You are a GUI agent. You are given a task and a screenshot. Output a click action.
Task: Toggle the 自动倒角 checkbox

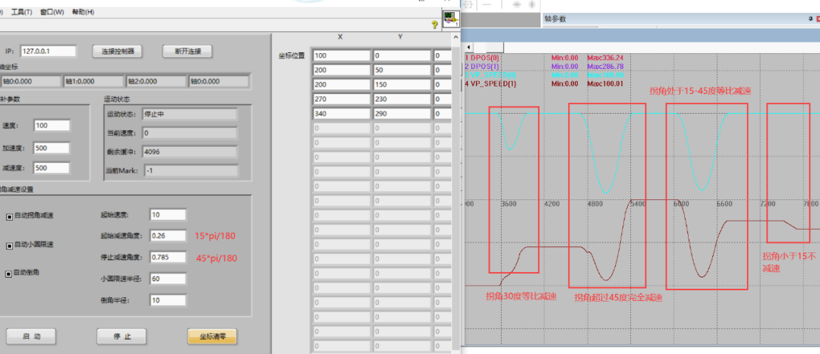tap(9, 274)
